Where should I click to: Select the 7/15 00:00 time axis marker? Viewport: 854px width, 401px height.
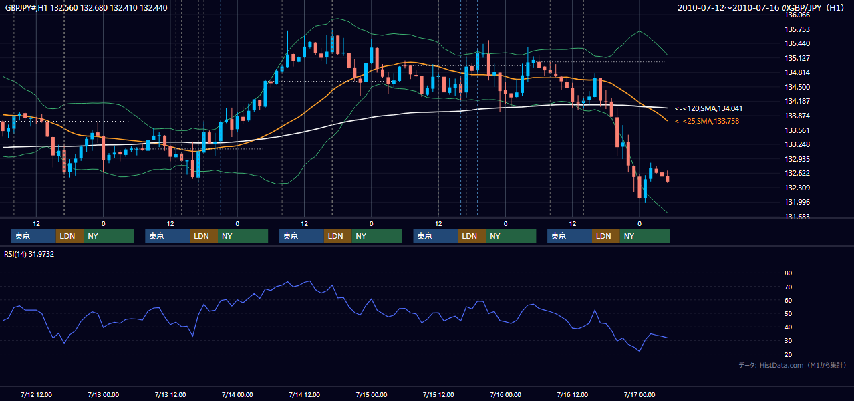372,394
